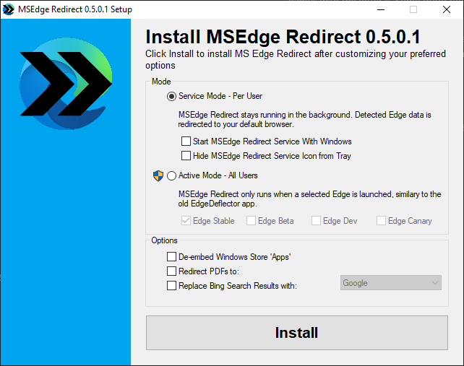This screenshot has width=464, height=366.
Task: Click the 'Options' group label
Action: click(164, 240)
